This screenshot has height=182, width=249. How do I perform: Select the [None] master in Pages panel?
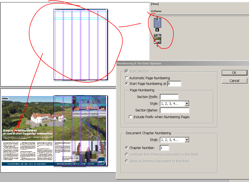click(x=155, y=4)
